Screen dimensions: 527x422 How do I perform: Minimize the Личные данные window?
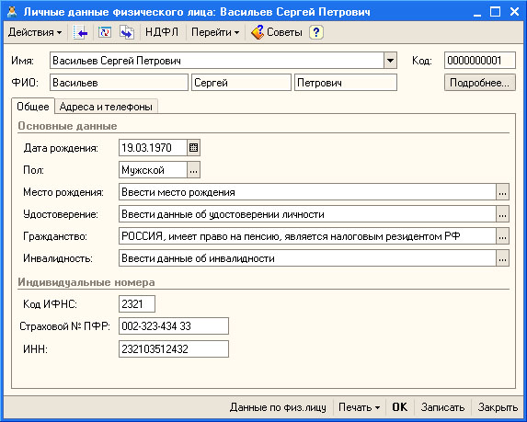click(x=477, y=13)
